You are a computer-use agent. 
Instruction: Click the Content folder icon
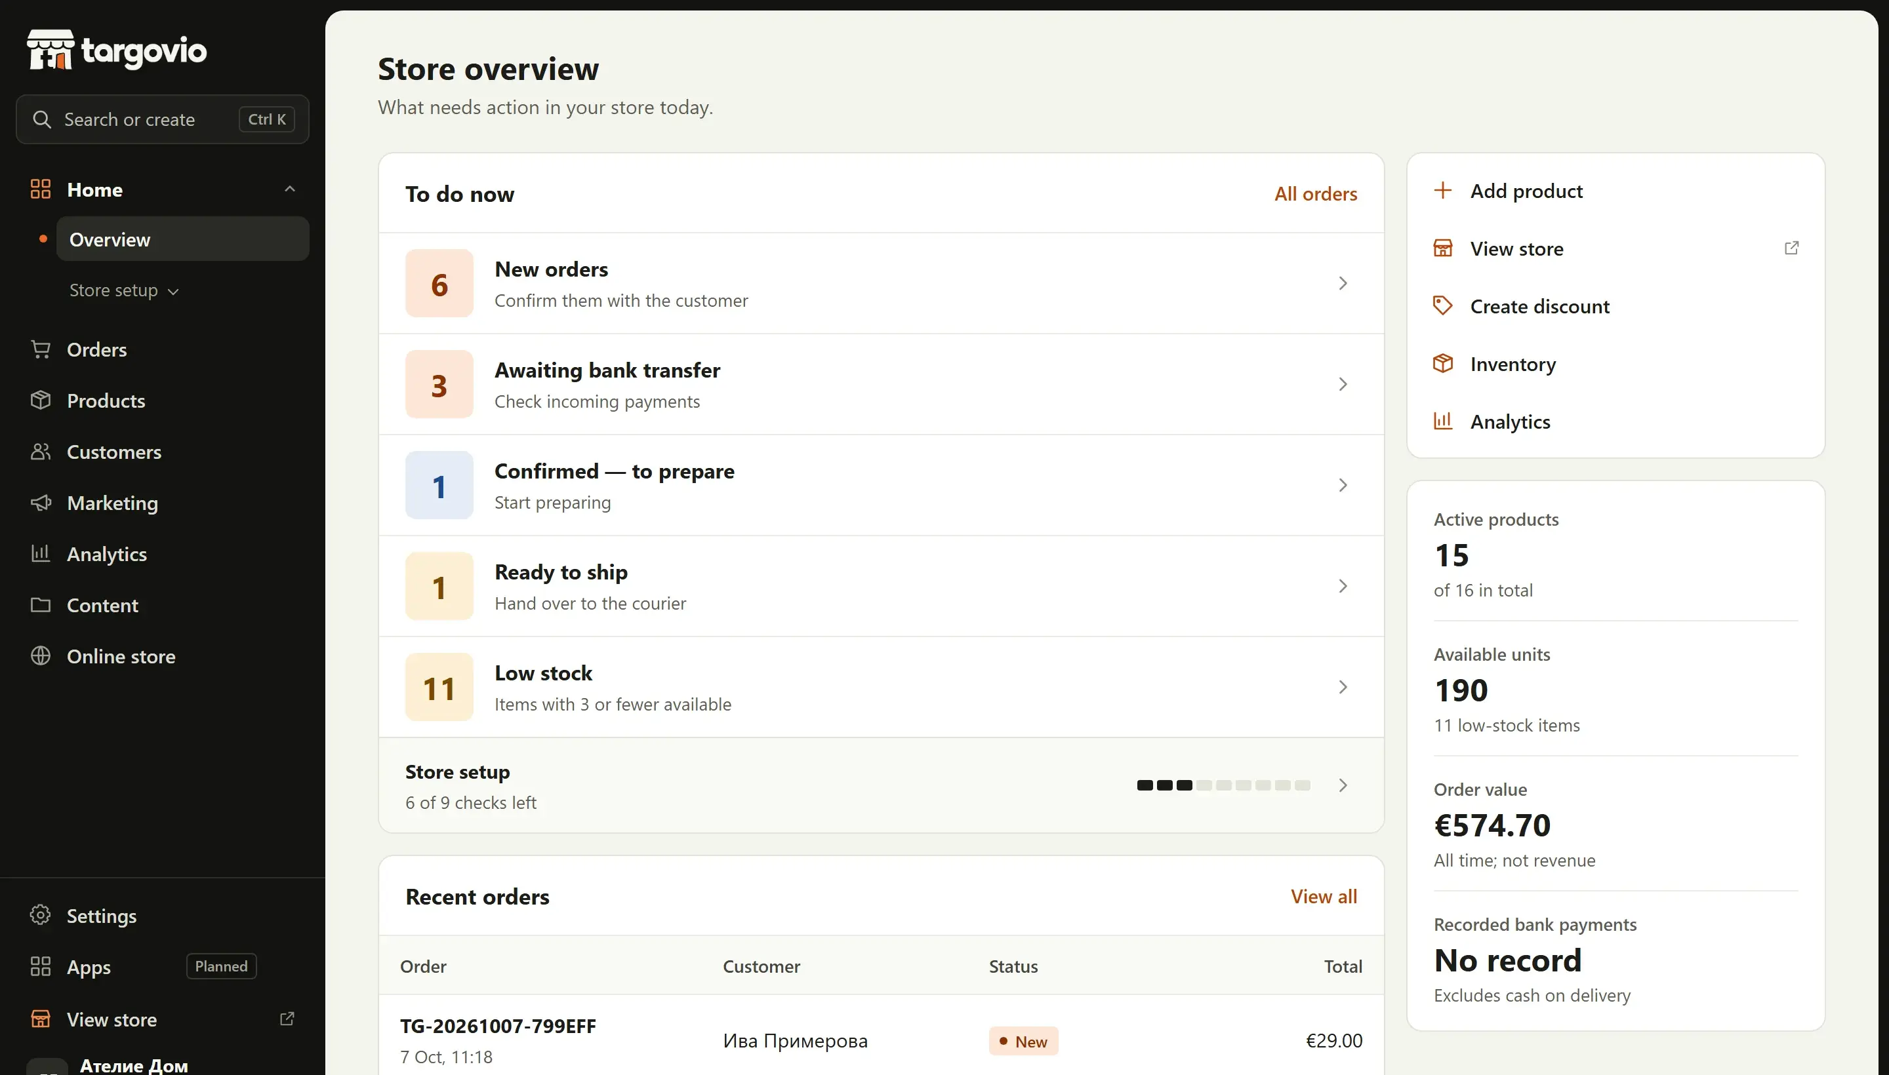tap(41, 604)
